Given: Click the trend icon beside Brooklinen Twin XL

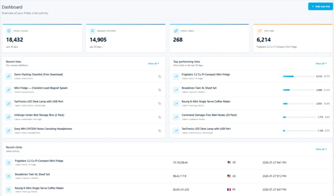Looking at the screenshot, I should point(176,90).
